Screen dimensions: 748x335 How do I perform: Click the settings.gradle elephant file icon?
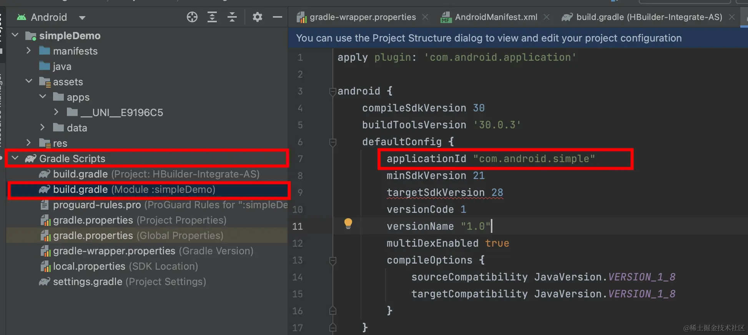tap(45, 282)
